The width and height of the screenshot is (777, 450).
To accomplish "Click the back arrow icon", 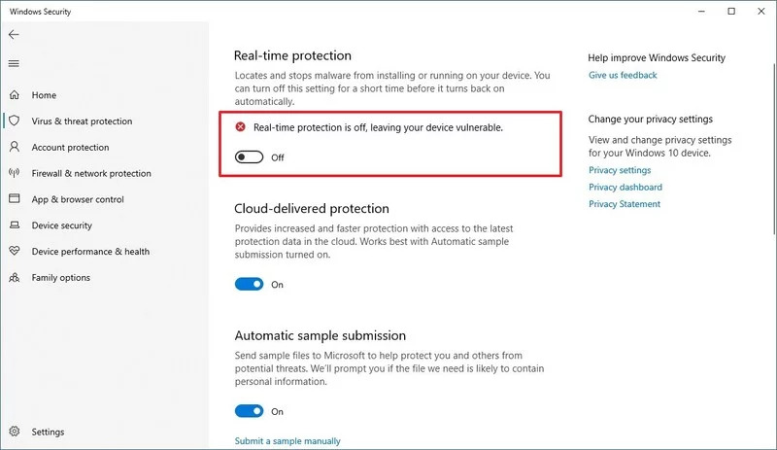I will coord(14,34).
